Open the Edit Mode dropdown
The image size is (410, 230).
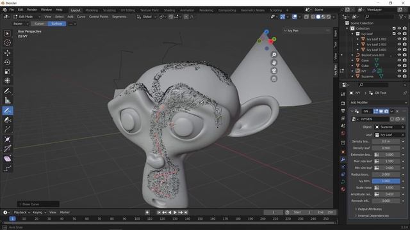click(27, 17)
